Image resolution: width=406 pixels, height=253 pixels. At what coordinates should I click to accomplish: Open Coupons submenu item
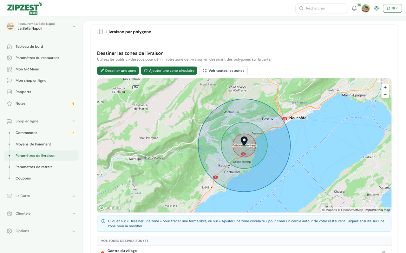(x=23, y=178)
